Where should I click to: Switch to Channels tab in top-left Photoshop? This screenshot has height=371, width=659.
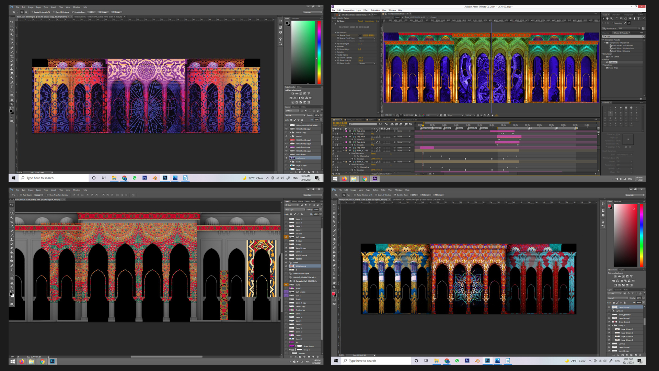pyautogui.click(x=296, y=107)
